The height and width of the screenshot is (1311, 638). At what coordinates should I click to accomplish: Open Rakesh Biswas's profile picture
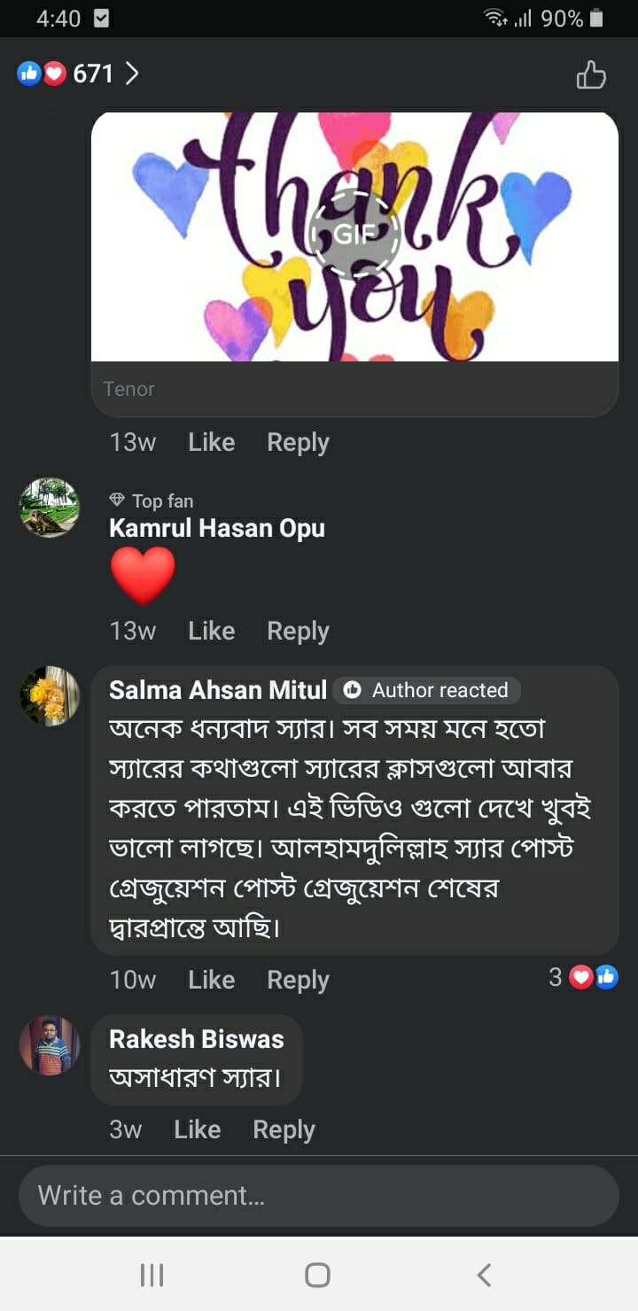click(50, 1044)
